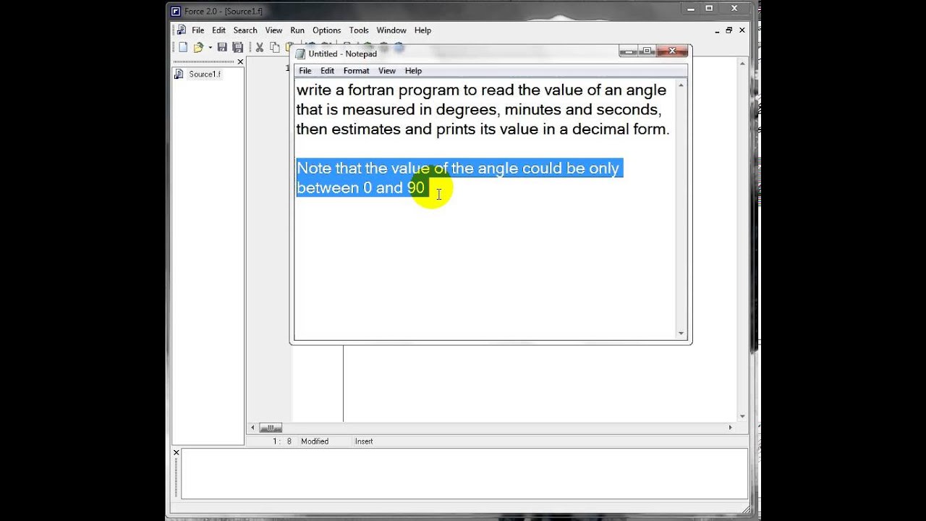
Task: Click the Open file folder icon
Action: point(198,47)
